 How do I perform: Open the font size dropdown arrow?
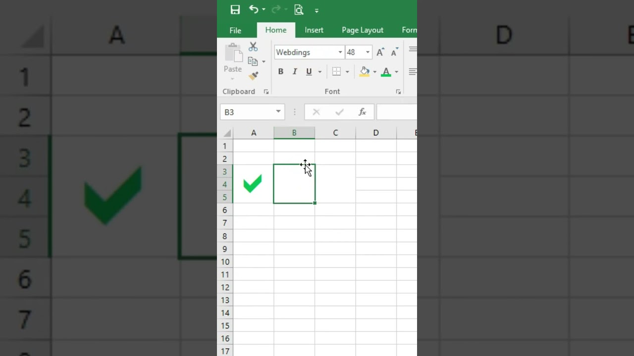click(368, 52)
